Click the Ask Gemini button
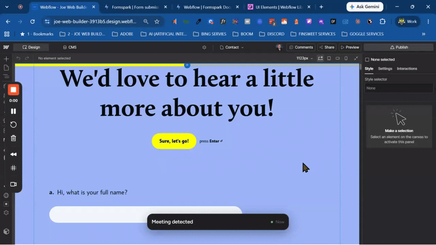 point(365,7)
